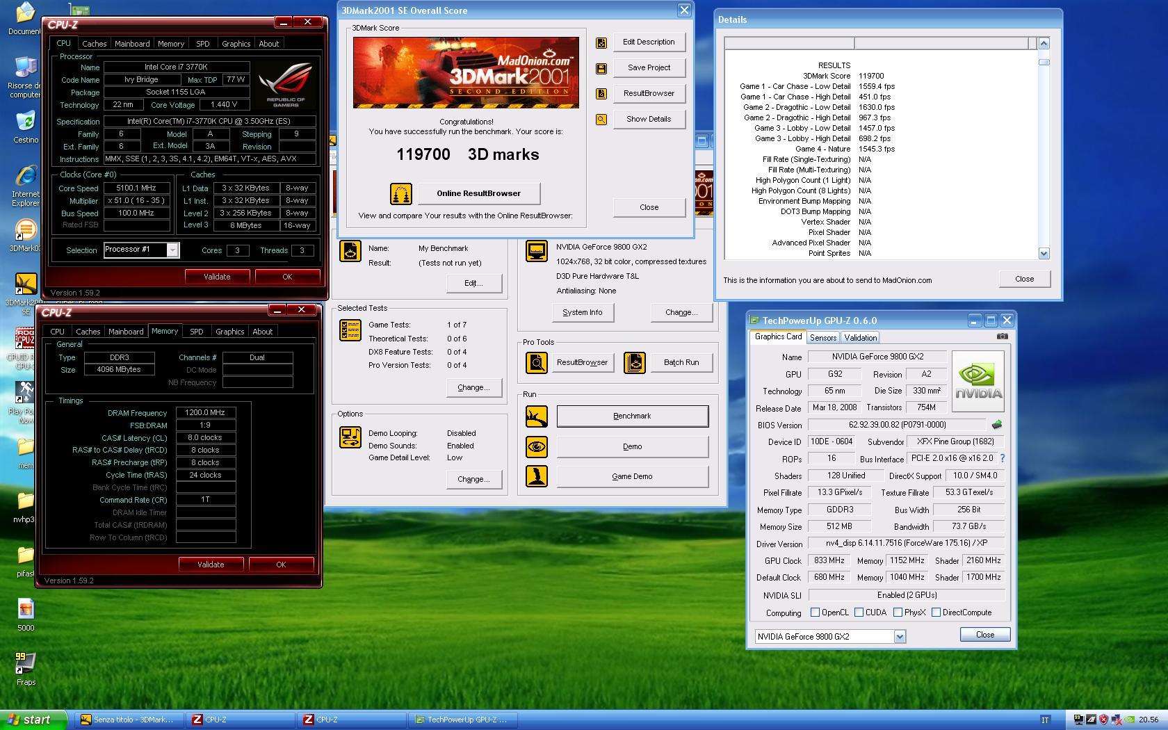Viewport: 1168px width, 730px height.
Task: Click the NVIDIA logo in GPU-Z
Action: (978, 382)
